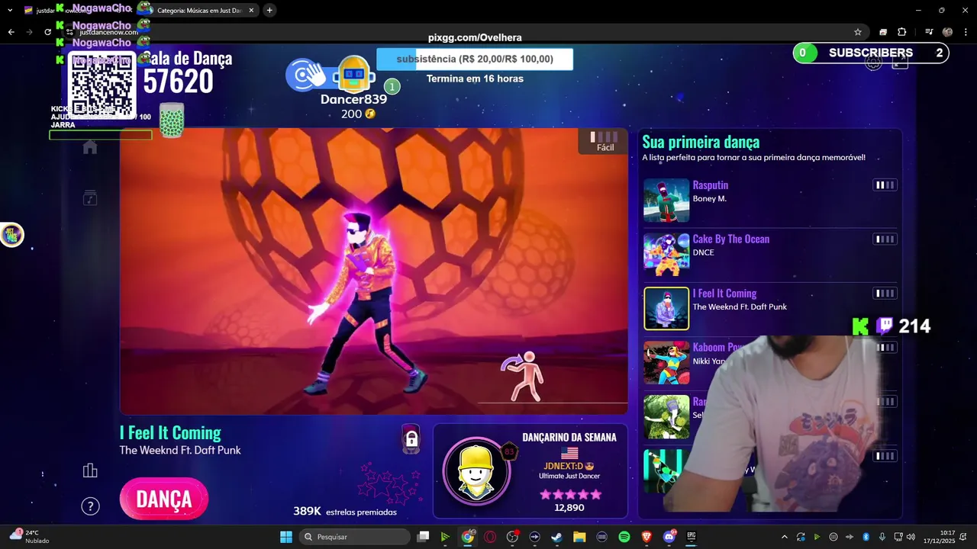The image size is (977, 549).
Task: Open the weather widget showing 24°C
Action: [x=29, y=537]
